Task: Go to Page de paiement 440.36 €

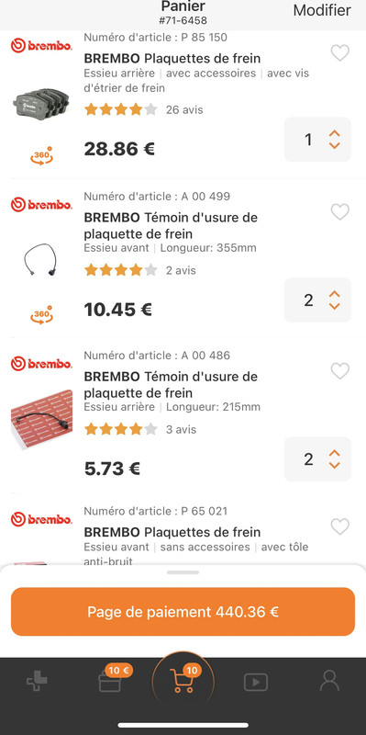Action: 183,612
